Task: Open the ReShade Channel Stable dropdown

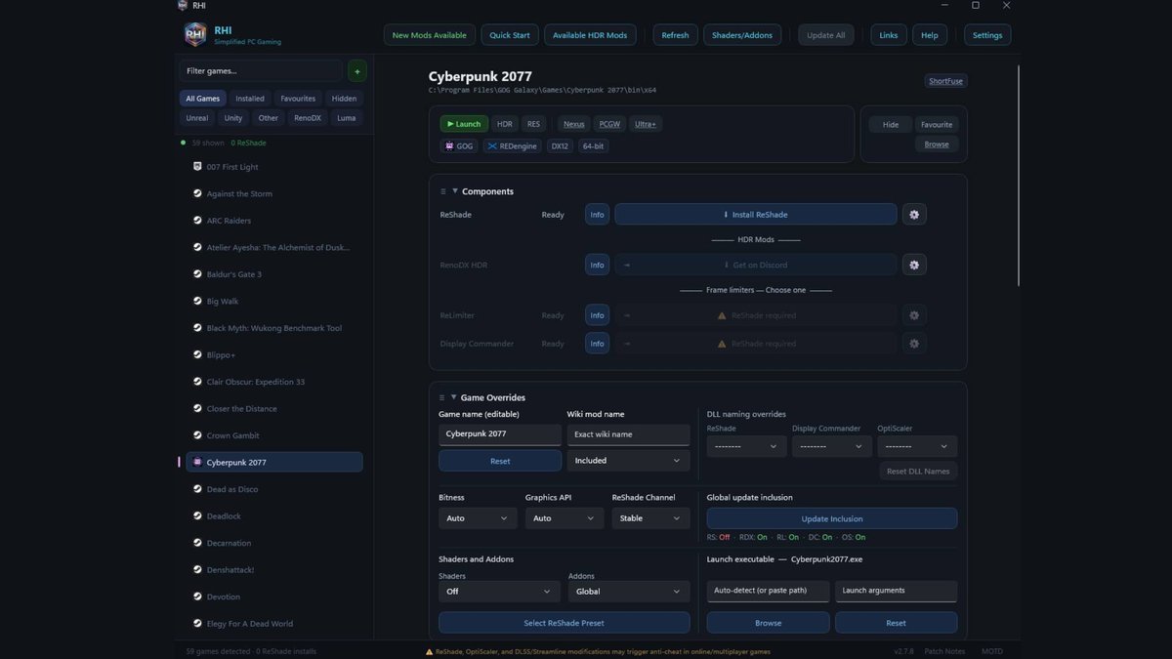Action: point(651,518)
